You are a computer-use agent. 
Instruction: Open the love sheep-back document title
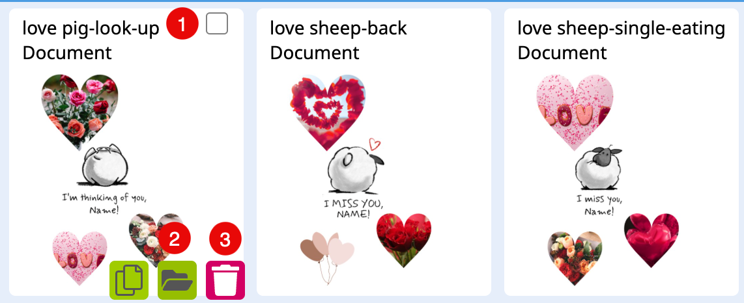click(338, 29)
